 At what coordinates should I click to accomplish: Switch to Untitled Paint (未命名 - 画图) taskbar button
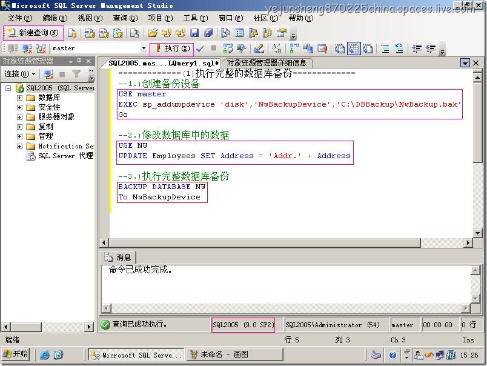(235, 354)
